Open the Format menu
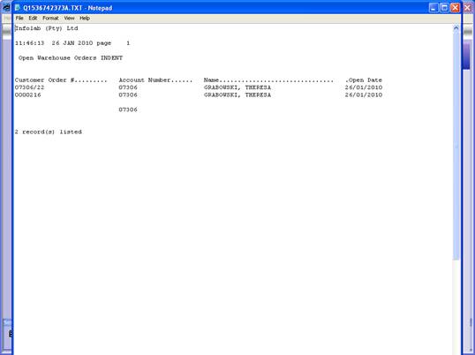The height and width of the screenshot is (355, 475). 50,19
